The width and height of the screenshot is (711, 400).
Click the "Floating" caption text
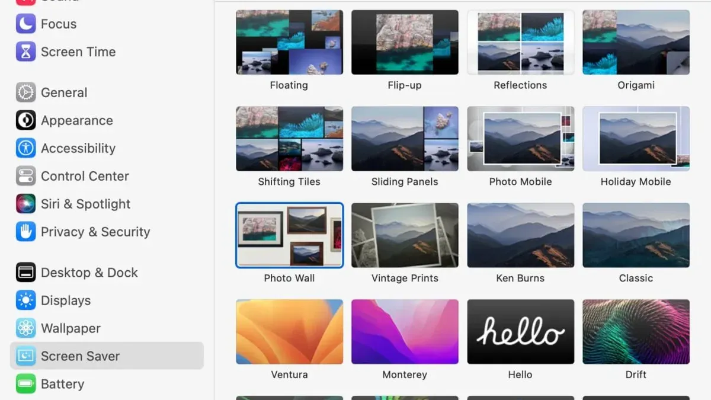289,85
